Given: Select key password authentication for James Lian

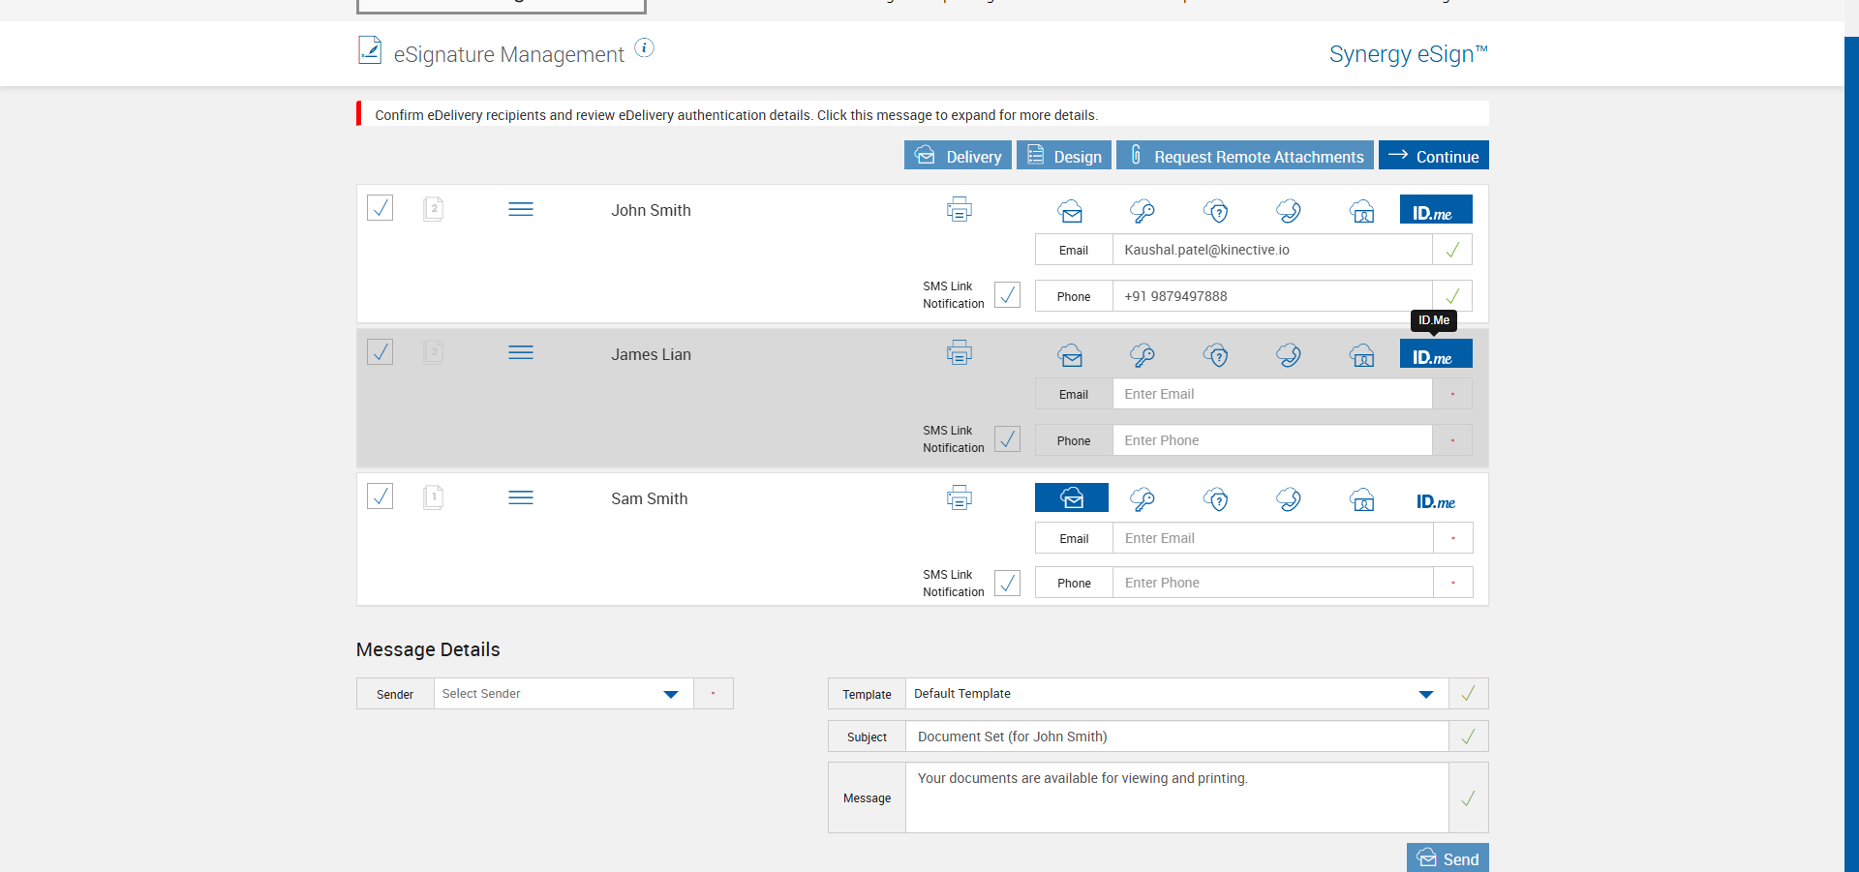Looking at the screenshot, I should [x=1143, y=355].
